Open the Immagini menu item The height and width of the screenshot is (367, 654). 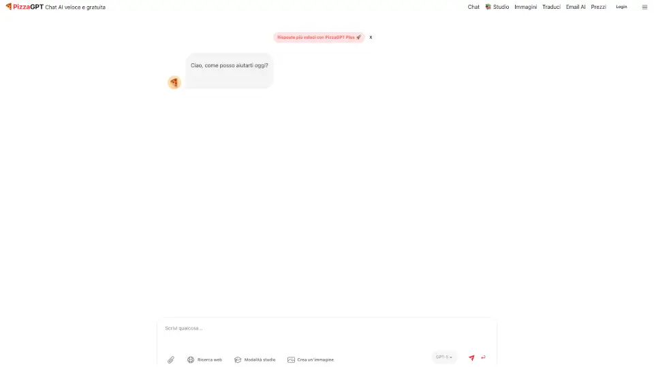525,7
